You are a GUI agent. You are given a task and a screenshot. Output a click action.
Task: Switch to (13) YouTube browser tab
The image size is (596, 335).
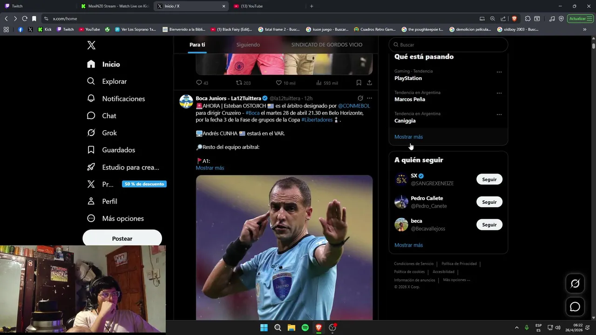point(267,6)
